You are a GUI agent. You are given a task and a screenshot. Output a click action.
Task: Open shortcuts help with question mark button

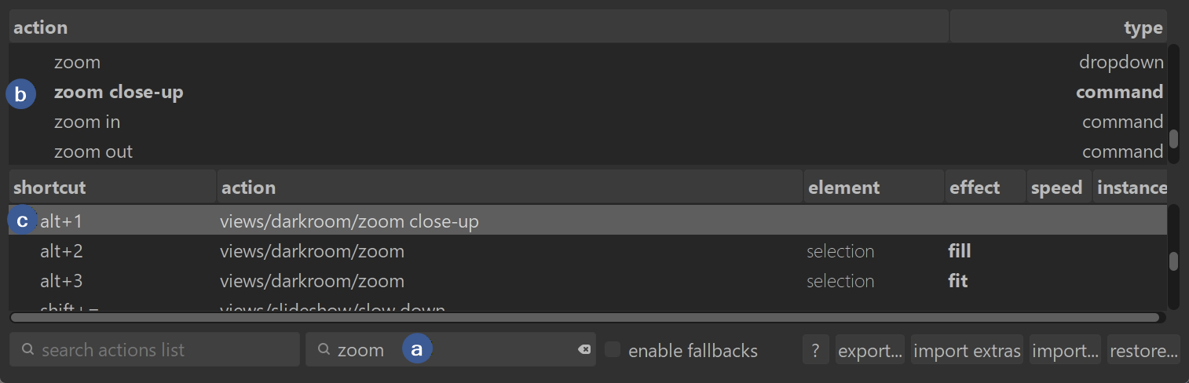tap(815, 350)
